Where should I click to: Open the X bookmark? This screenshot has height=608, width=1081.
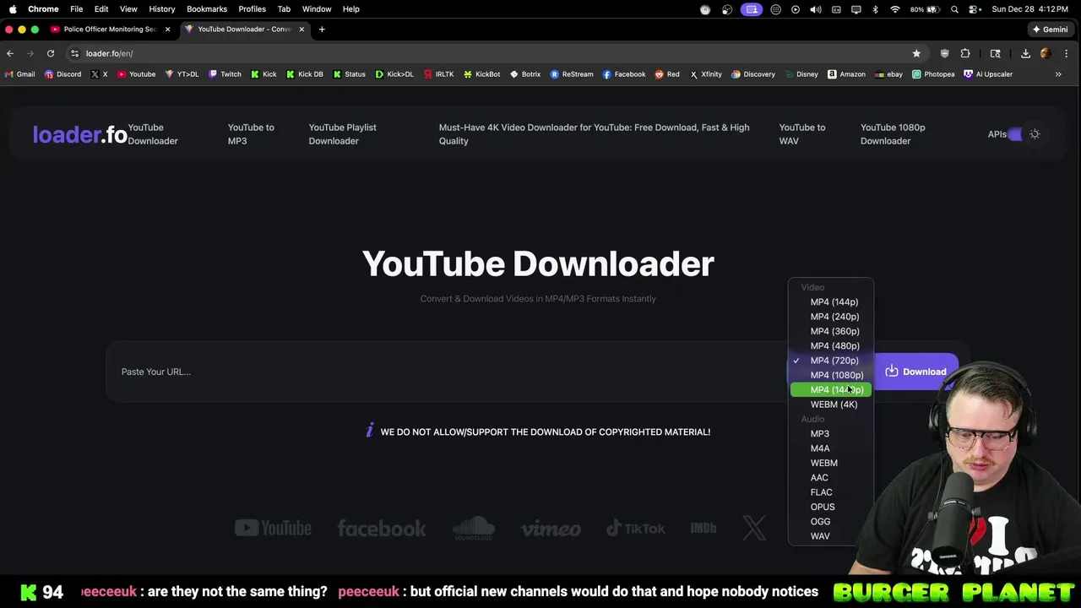[x=100, y=74]
